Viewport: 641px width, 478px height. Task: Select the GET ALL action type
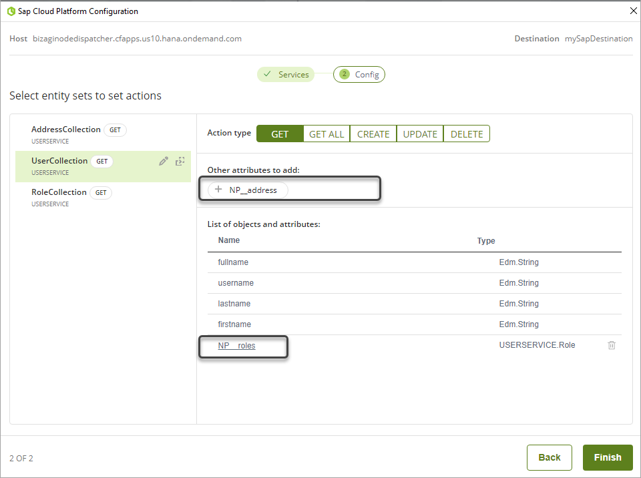click(x=327, y=134)
